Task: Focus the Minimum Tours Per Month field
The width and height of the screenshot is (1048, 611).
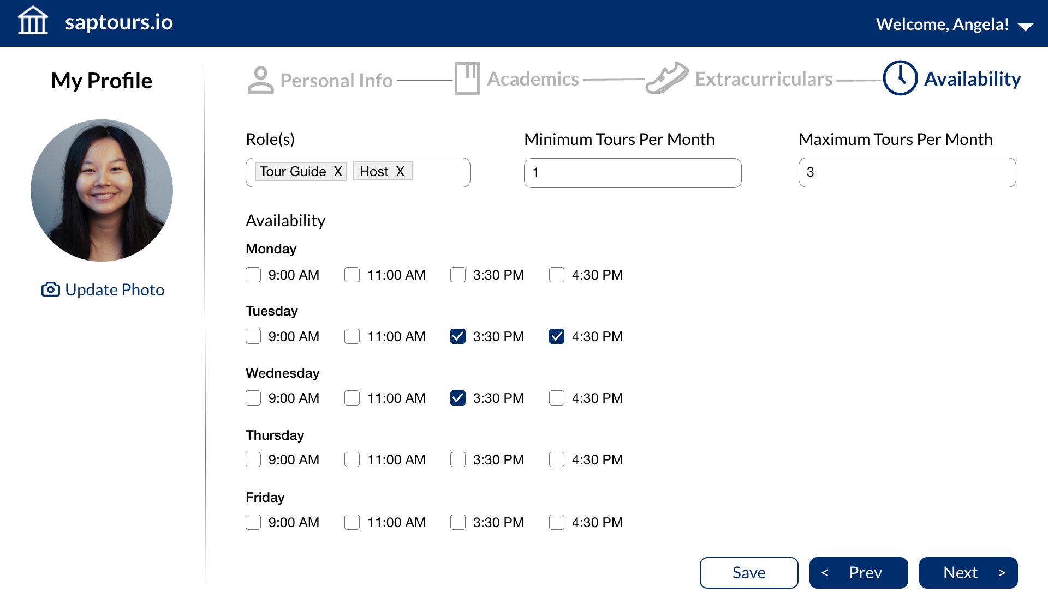Action: point(633,173)
